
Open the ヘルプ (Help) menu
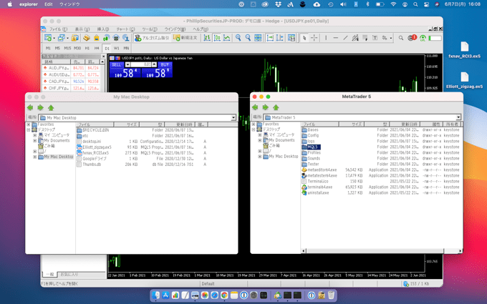201,29
